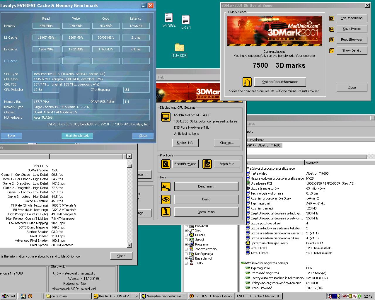The width and height of the screenshot is (375, 300).
Task: Select the AGP 4x: Albatron Ti4600 device entry
Action: pos(264,145)
